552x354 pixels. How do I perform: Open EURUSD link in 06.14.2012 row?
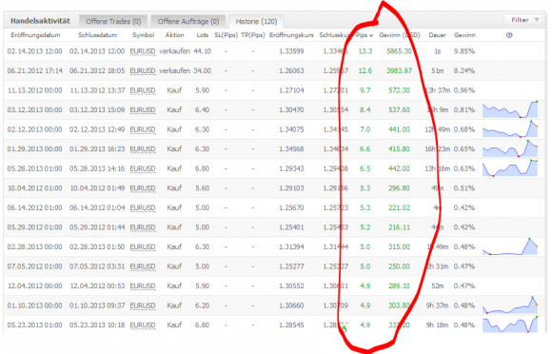click(x=143, y=207)
